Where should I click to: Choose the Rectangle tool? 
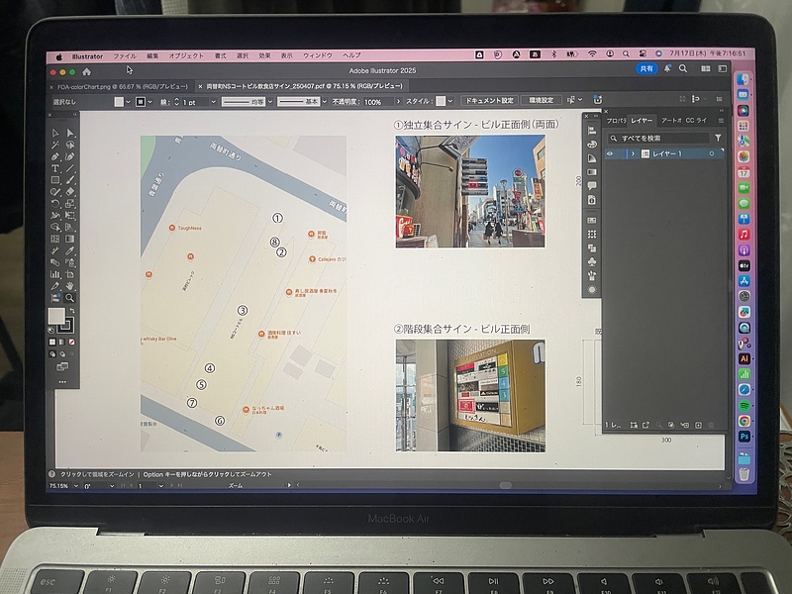(55, 180)
